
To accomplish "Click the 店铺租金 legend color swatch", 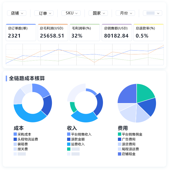I will 120,154.
